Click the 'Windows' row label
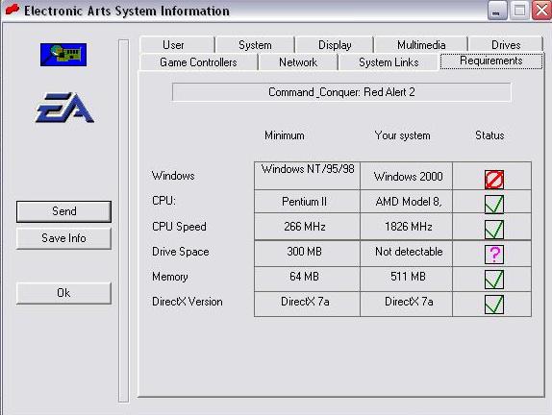 coord(173,176)
